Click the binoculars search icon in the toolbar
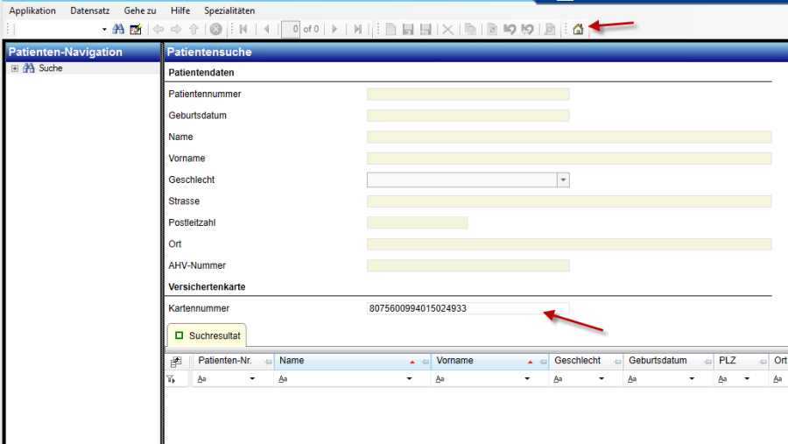 tap(118, 29)
